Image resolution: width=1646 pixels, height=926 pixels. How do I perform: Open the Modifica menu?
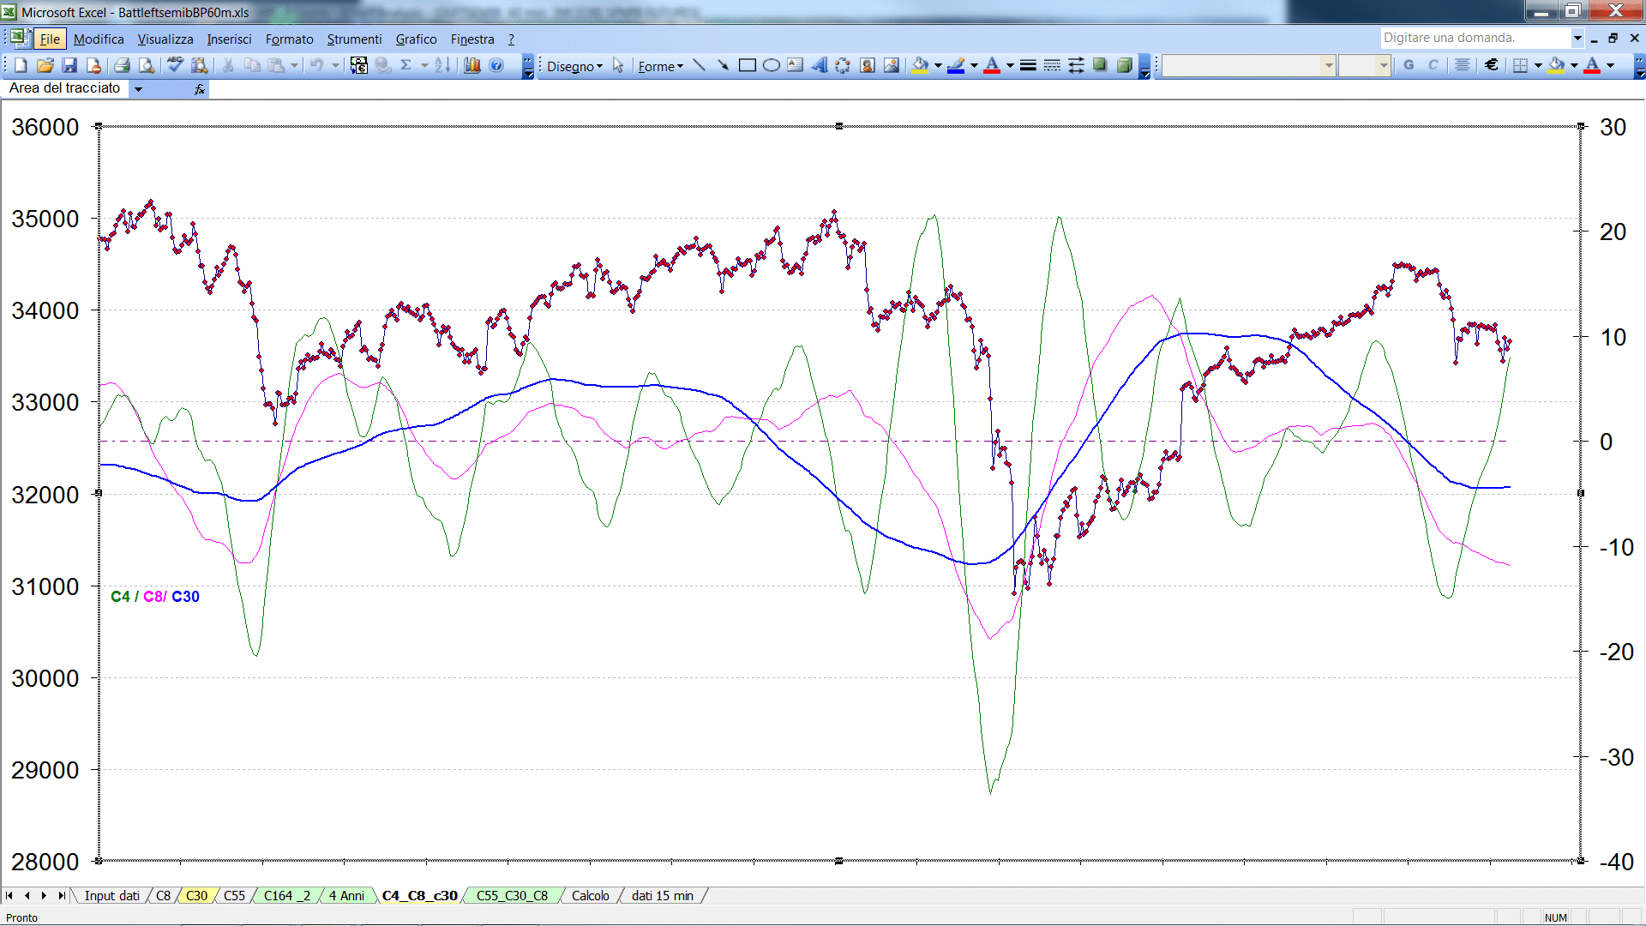tap(99, 39)
